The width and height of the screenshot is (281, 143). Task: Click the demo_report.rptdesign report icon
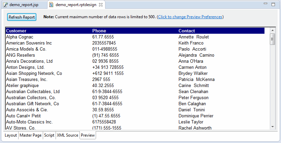click(52, 5)
